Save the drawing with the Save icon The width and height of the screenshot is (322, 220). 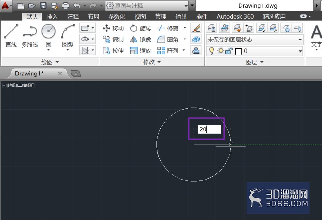43,5
